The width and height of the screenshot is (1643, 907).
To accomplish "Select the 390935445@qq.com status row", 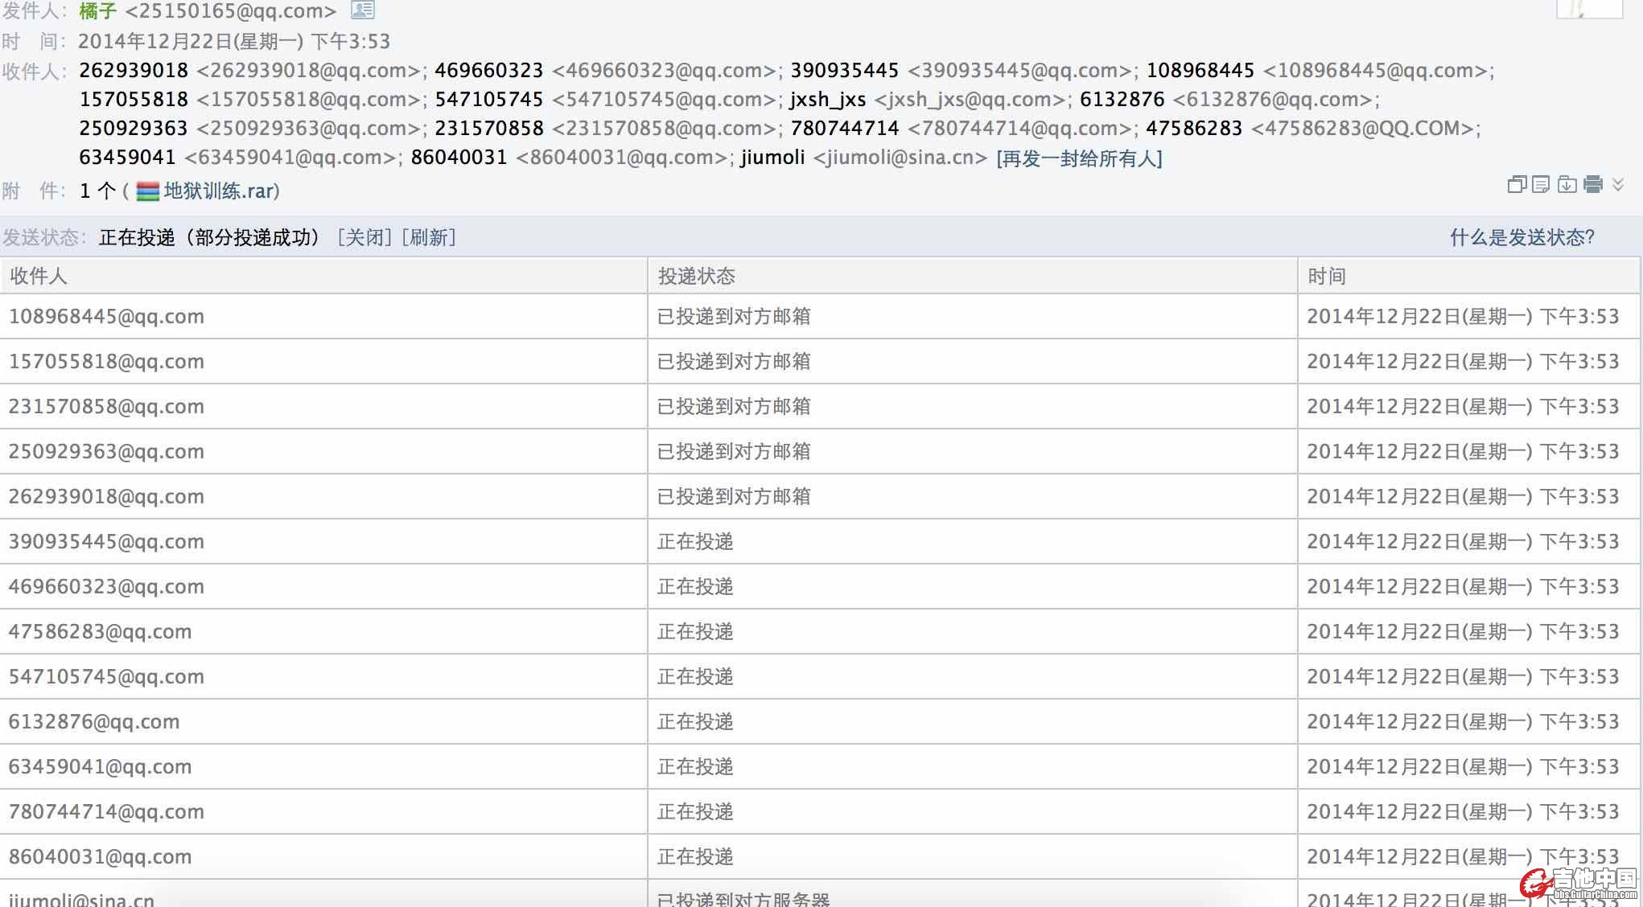I will [x=106, y=542].
